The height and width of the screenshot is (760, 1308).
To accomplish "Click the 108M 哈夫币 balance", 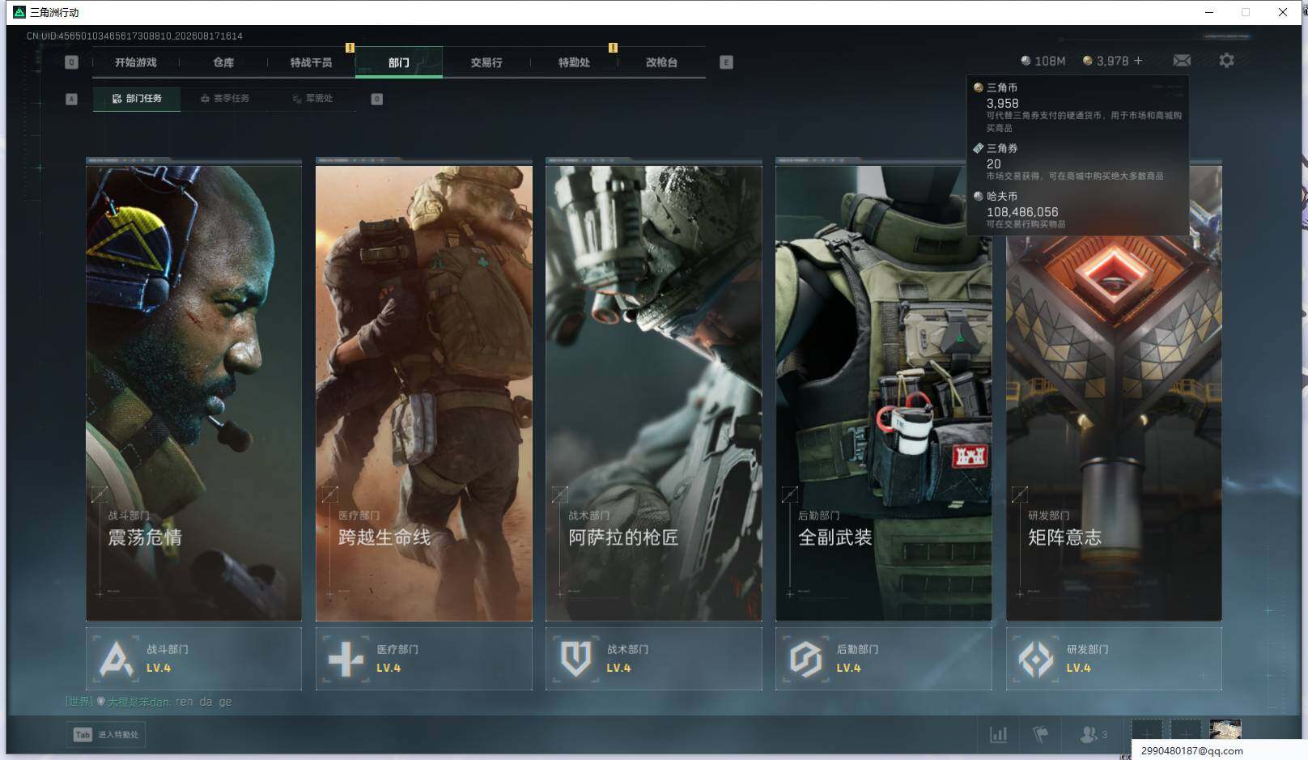I will click(x=1043, y=61).
